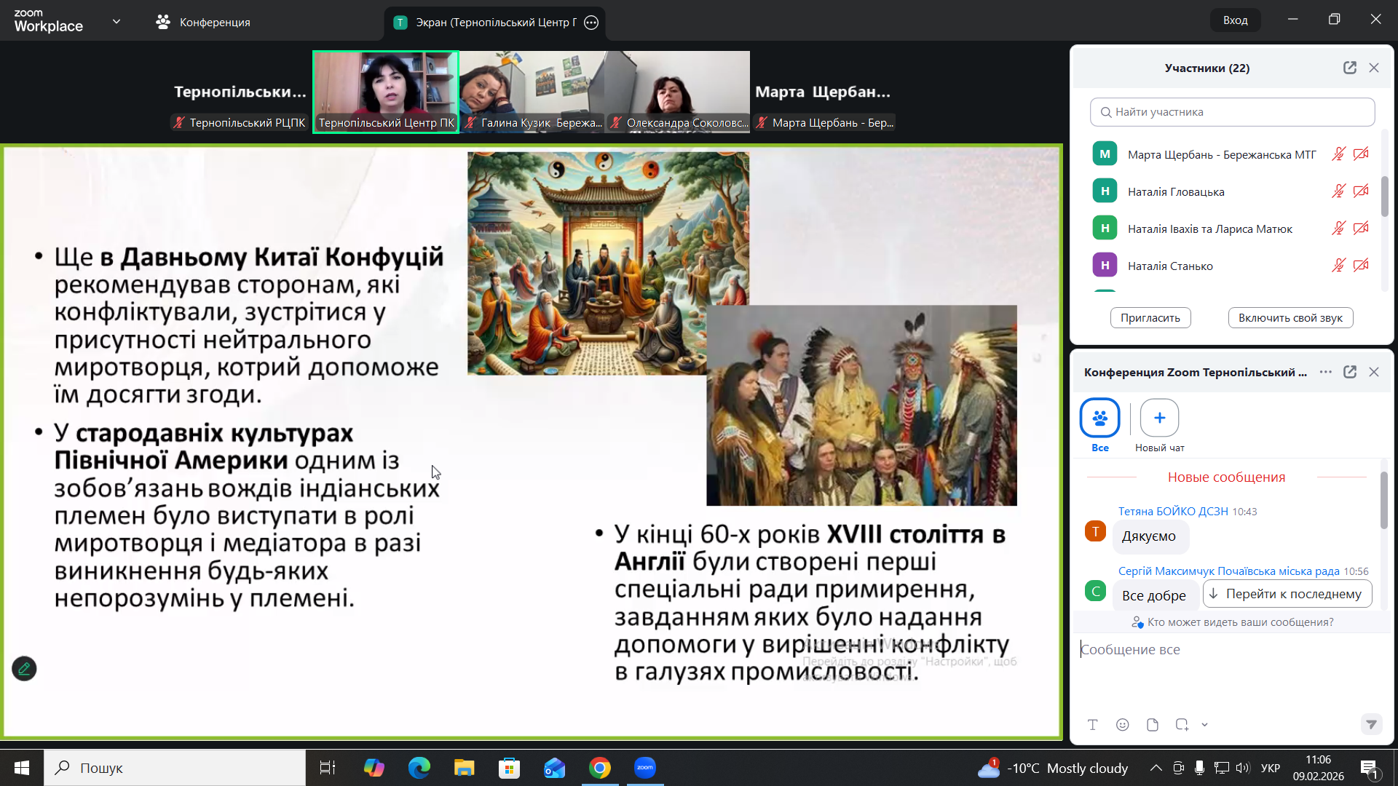
Task: Select the Конференция tab
Action: (202, 23)
